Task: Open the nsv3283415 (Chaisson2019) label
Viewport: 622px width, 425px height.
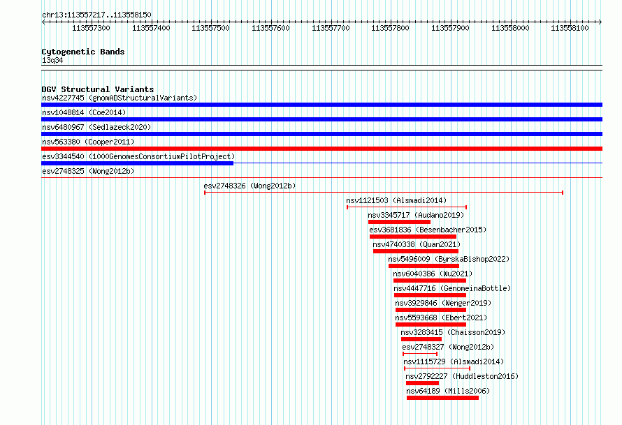Action: 453,332
